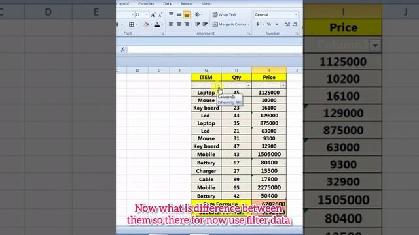Click the Borders icon
The height and width of the screenshot is (235, 419).
click(x=132, y=25)
